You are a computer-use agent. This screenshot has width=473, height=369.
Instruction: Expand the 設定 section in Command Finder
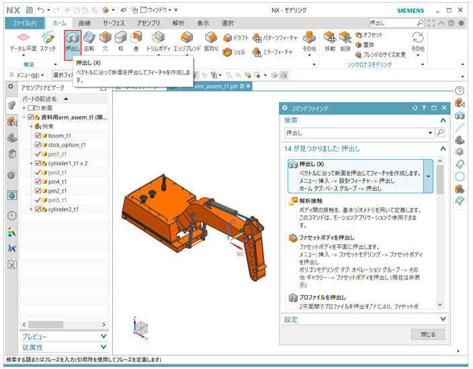click(x=443, y=319)
